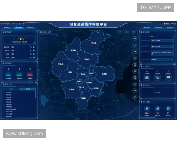177x141 pixels.
Task: Open the 管理员 user account
Action: (167, 24)
